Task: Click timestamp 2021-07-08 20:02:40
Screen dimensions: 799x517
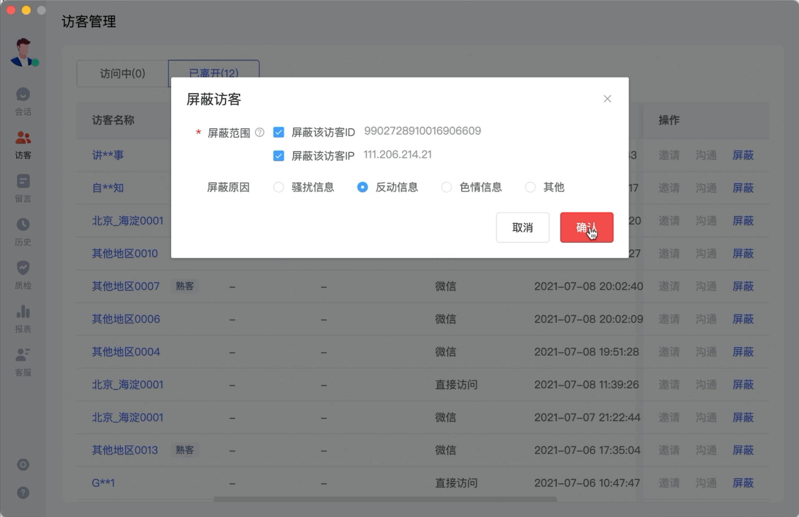Action: (589, 286)
